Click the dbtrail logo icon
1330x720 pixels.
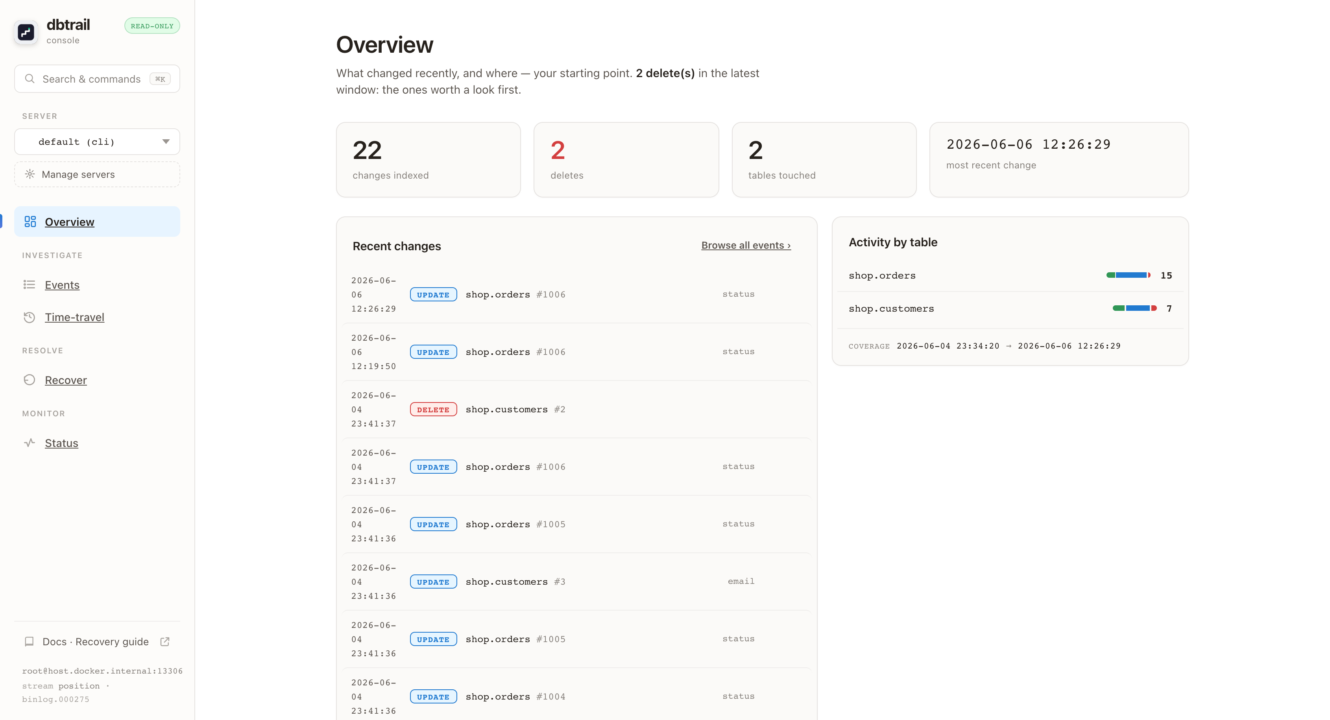pyautogui.click(x=26, y=32)
